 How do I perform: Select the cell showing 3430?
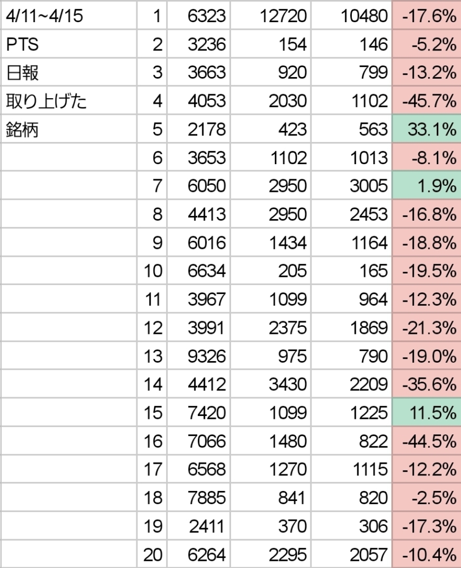(270, 384)
